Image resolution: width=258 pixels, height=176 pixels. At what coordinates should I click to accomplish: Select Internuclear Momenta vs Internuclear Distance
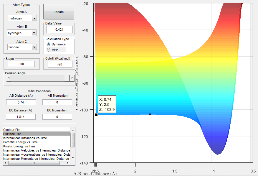coord(37,159)
